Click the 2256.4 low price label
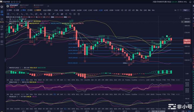The height and width of the screenshot is (112, 194). pyautogui.click(x=125, y=63)
